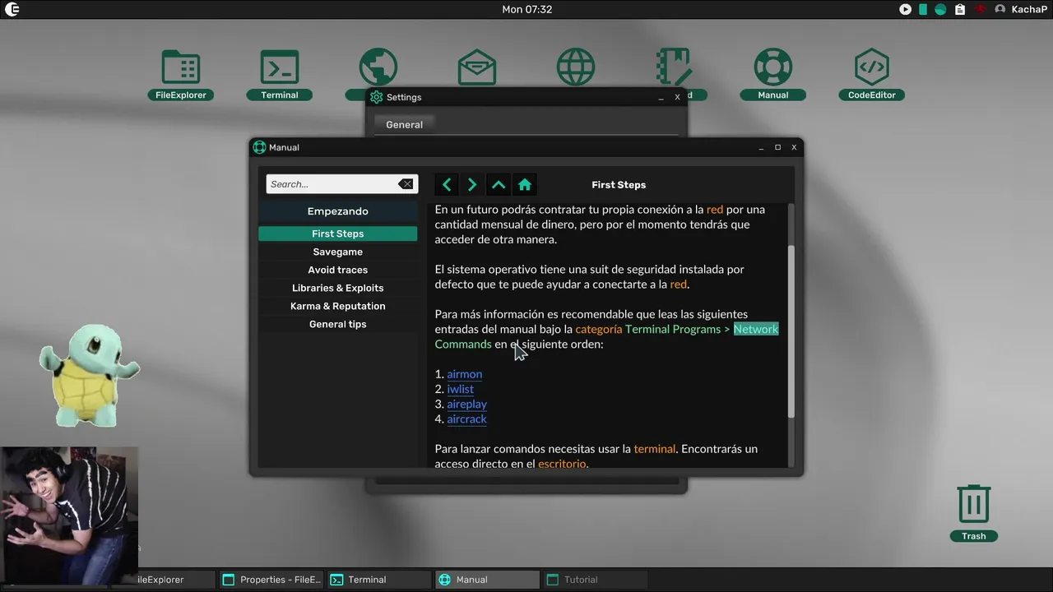Return to Manual home page
The width and height of the screenshot is (1053, 592).
click(525, 185)
